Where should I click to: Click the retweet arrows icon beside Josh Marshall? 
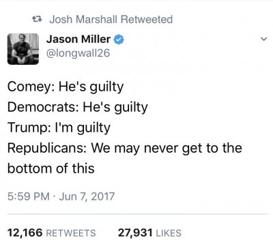click(x=37, y=19)
